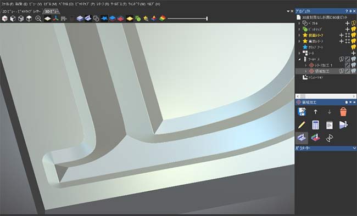Click the toolpath transform move icon
The image size is (357, 216).
click(x=329, y=138)
